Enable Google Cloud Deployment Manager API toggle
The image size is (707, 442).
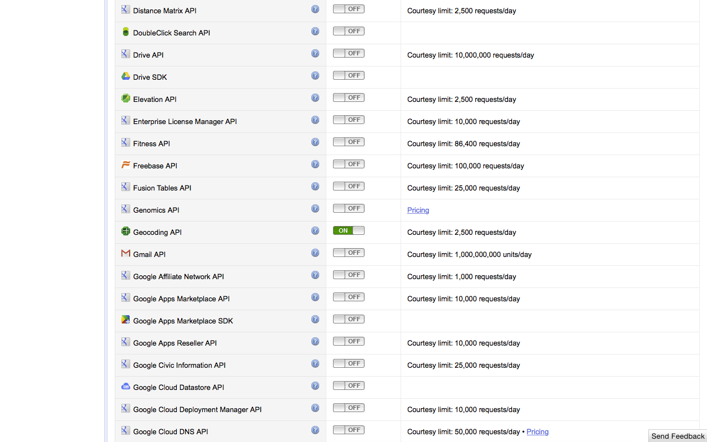tap(349, 408)
